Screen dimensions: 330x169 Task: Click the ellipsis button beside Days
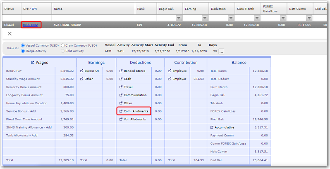(221, 52)
